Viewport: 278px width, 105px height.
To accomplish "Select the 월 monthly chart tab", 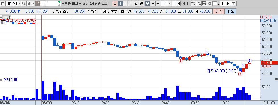I will tap(136, 3).
